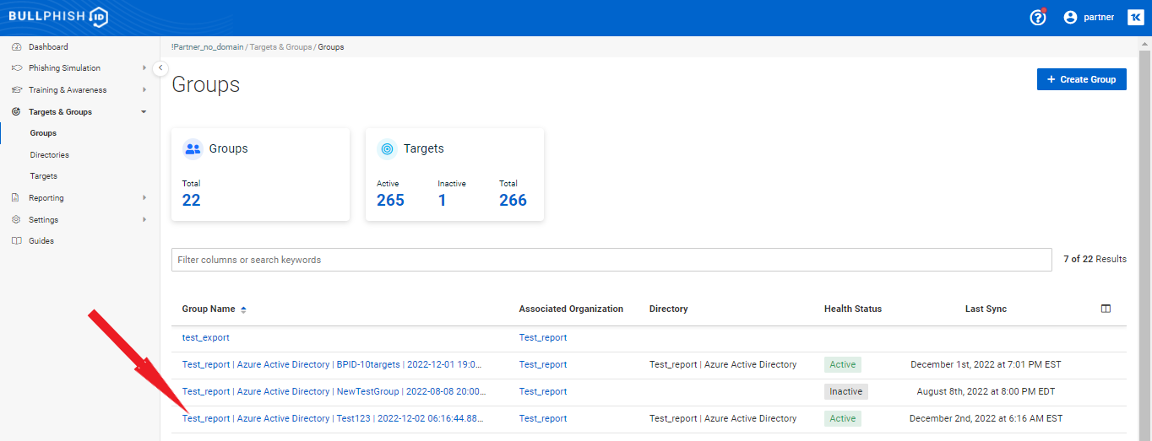Click the Phishing Simulation fish icon
Screen dimensions: 1152x441
[x=16, y=68]
